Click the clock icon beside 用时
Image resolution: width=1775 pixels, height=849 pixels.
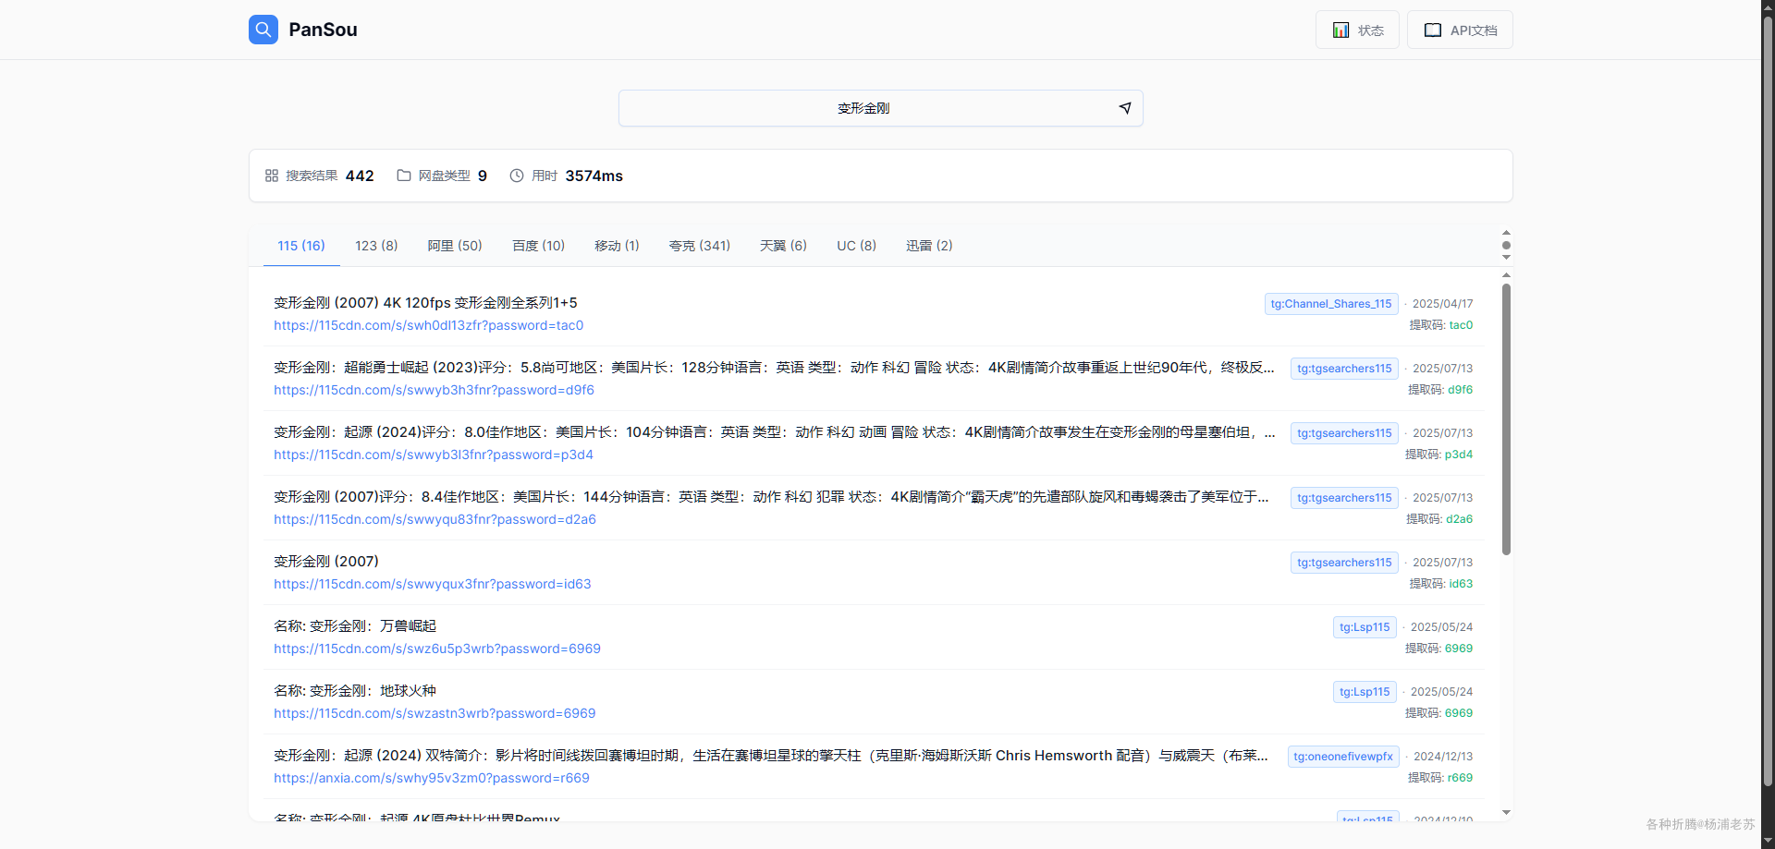(517, 176)
